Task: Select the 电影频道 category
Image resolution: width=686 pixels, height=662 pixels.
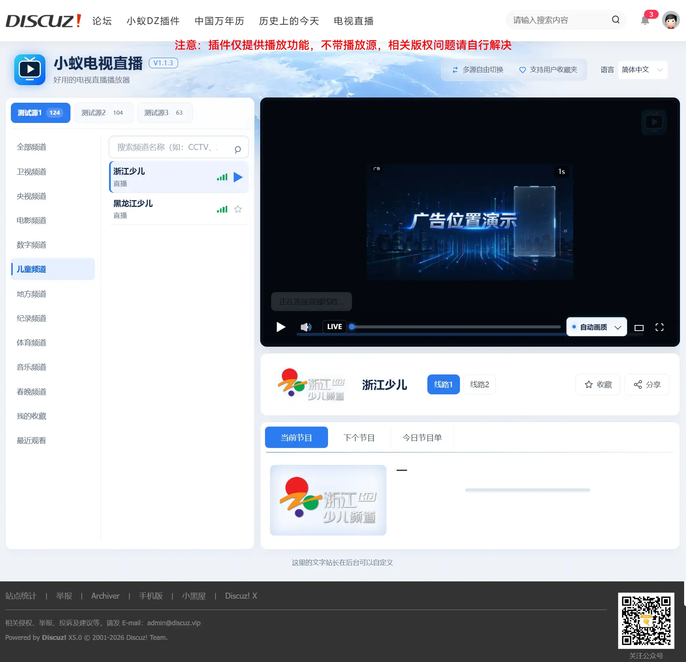Action: (53, 220)
